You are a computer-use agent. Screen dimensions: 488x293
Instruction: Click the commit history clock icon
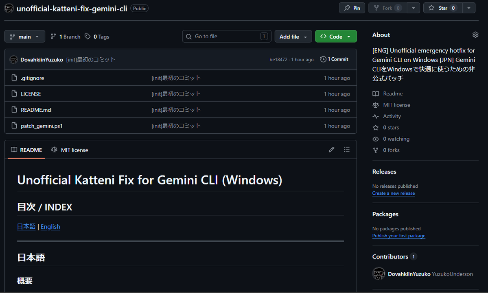323,59
